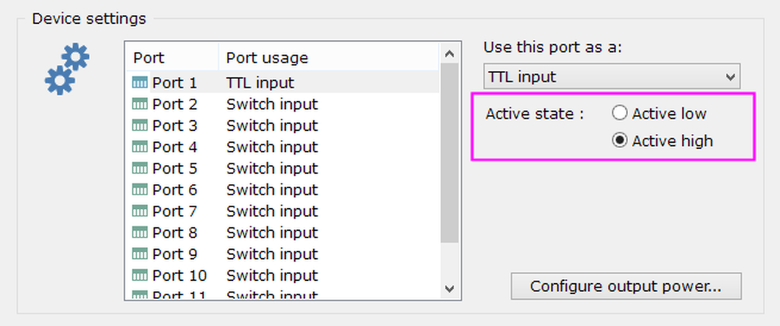
Task: Select the Active high radio button
Action: [x=620, y=141]
